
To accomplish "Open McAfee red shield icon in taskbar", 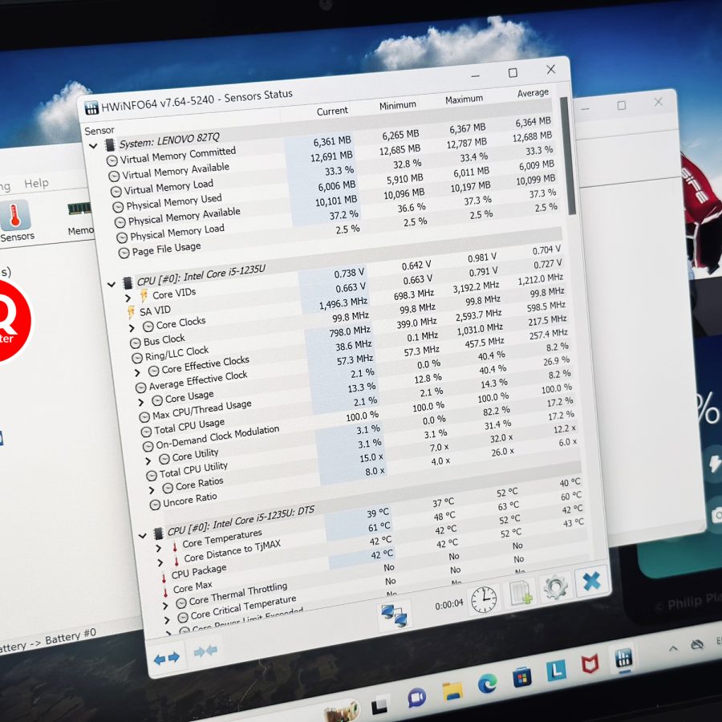I will [590, 664].
